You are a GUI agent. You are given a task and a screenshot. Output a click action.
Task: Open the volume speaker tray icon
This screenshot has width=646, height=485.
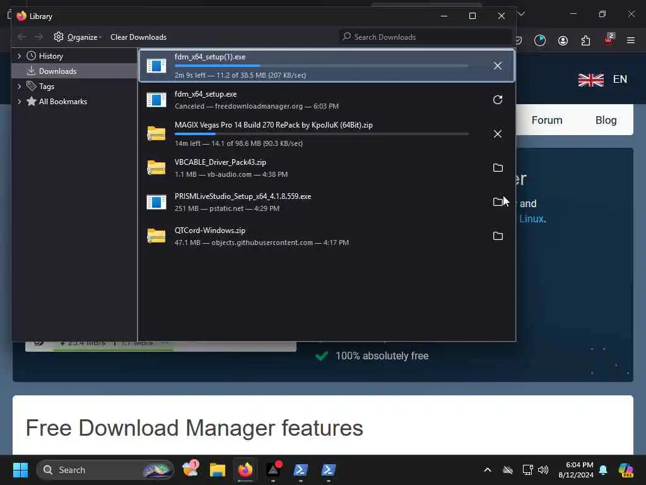click(543, 470)
